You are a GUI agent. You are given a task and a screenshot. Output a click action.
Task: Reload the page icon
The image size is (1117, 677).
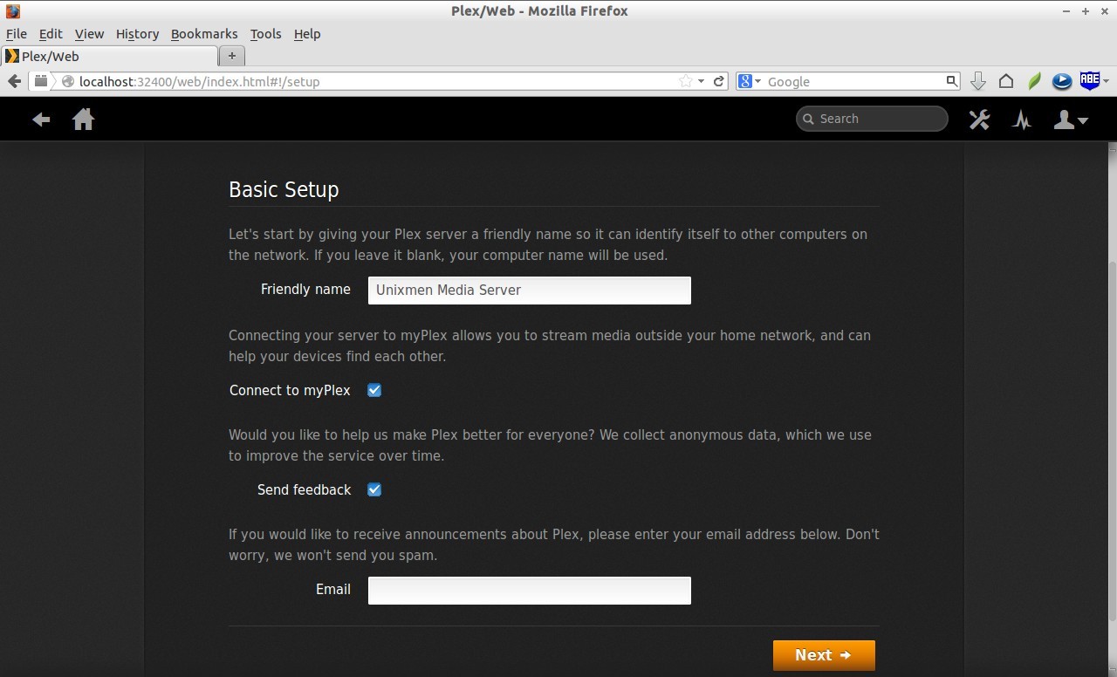click(x=719, y=81)
